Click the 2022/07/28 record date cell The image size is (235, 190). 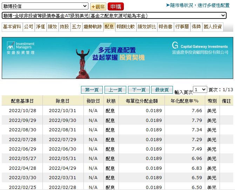[x=22, y=140]
